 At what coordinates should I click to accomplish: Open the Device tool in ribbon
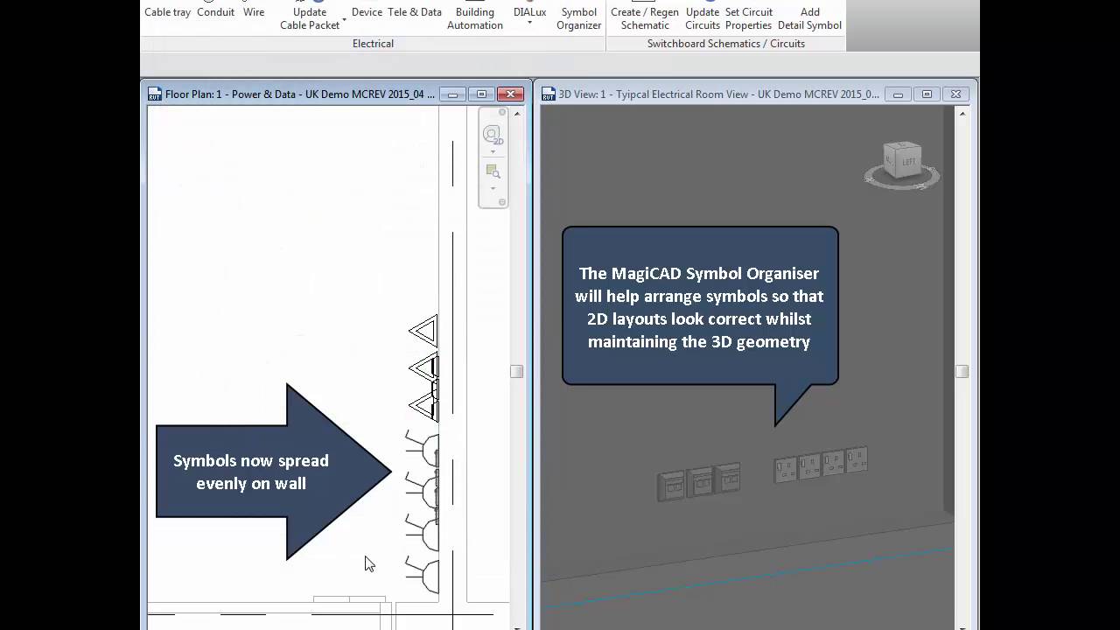click(367, 12)
